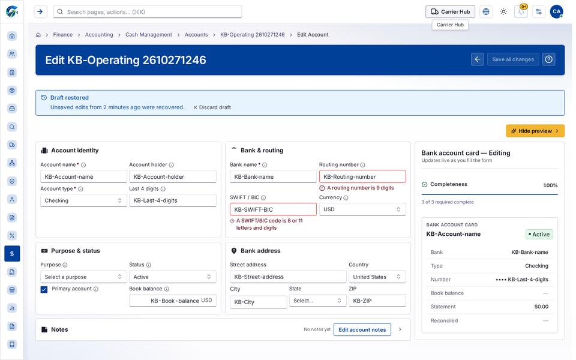Click the back arrow beside Save all changes
Image resolution: width=576 pixels, height=360 pixels.
(478, 59)
